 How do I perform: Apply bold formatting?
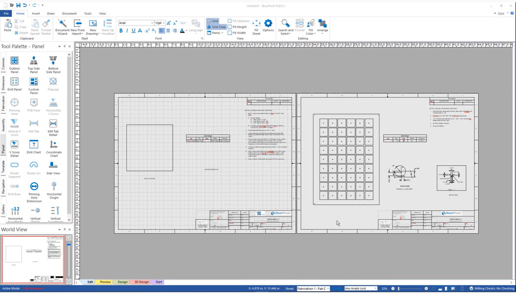(121, 31)
